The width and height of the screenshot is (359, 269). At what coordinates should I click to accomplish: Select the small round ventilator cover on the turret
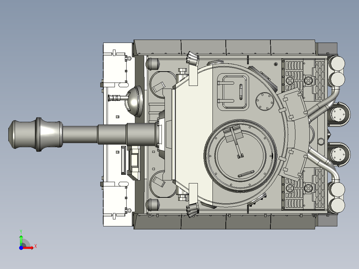pyautogui.click(x=265, y=102)
